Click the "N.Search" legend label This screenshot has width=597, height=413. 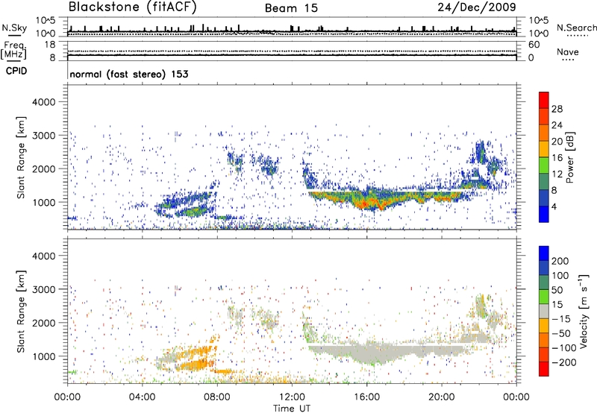point(576,28)
